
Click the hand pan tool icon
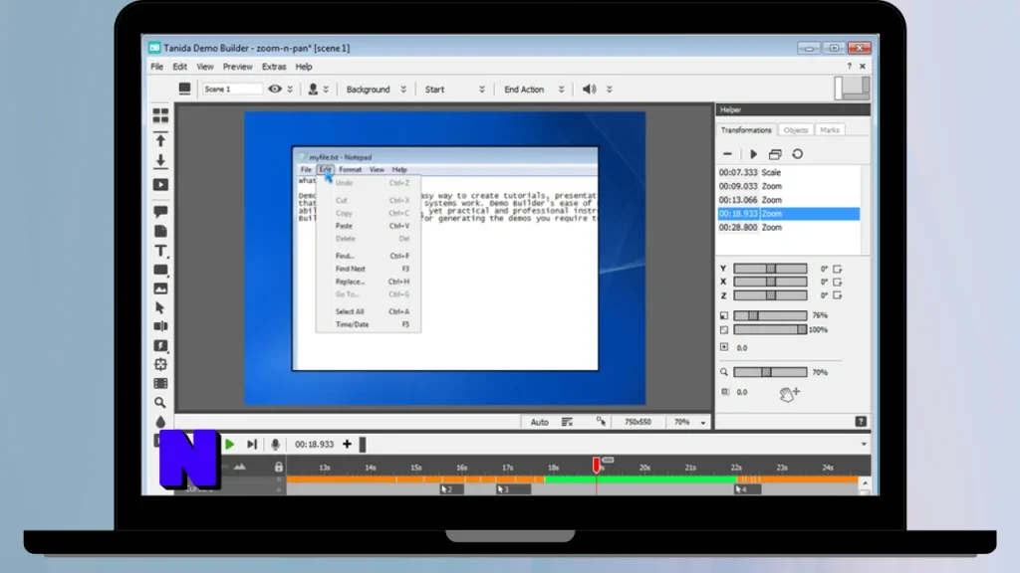[789, 393]
